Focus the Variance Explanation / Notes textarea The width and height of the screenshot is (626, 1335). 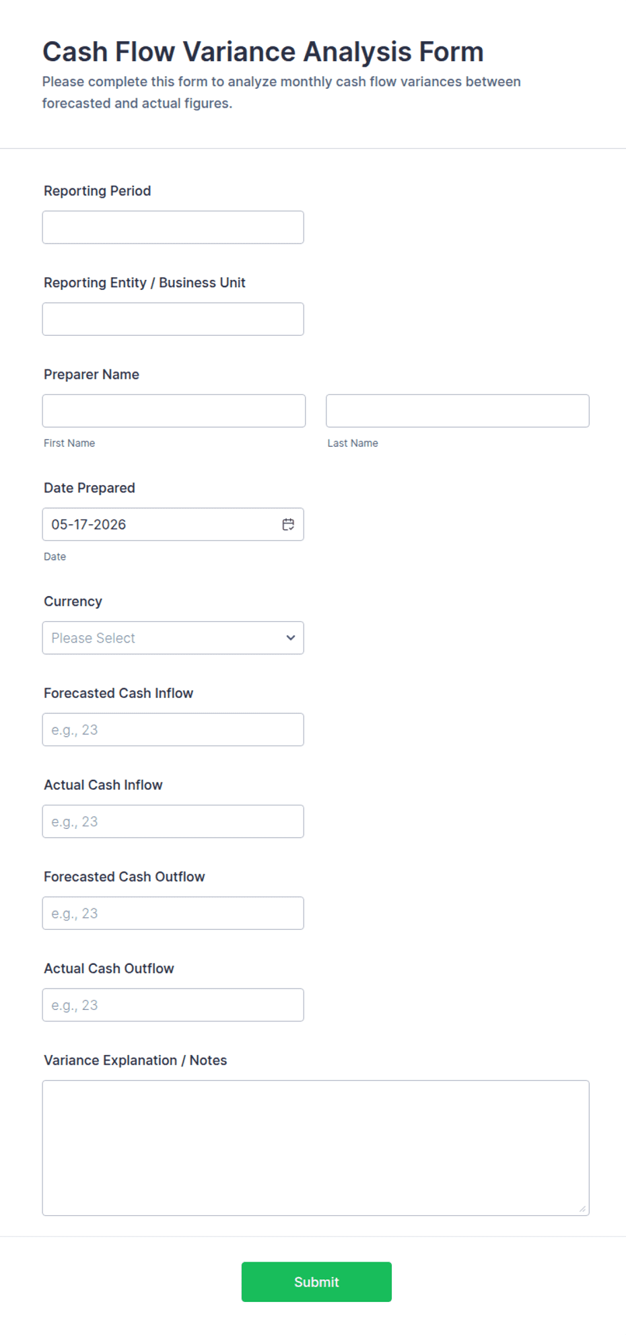[316, 1148]
